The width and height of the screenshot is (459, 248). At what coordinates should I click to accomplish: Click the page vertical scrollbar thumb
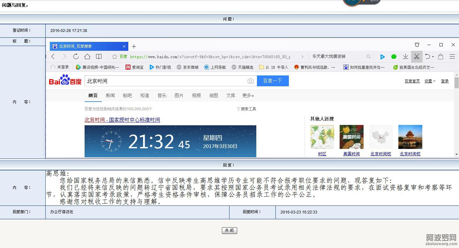pos(456,83)
